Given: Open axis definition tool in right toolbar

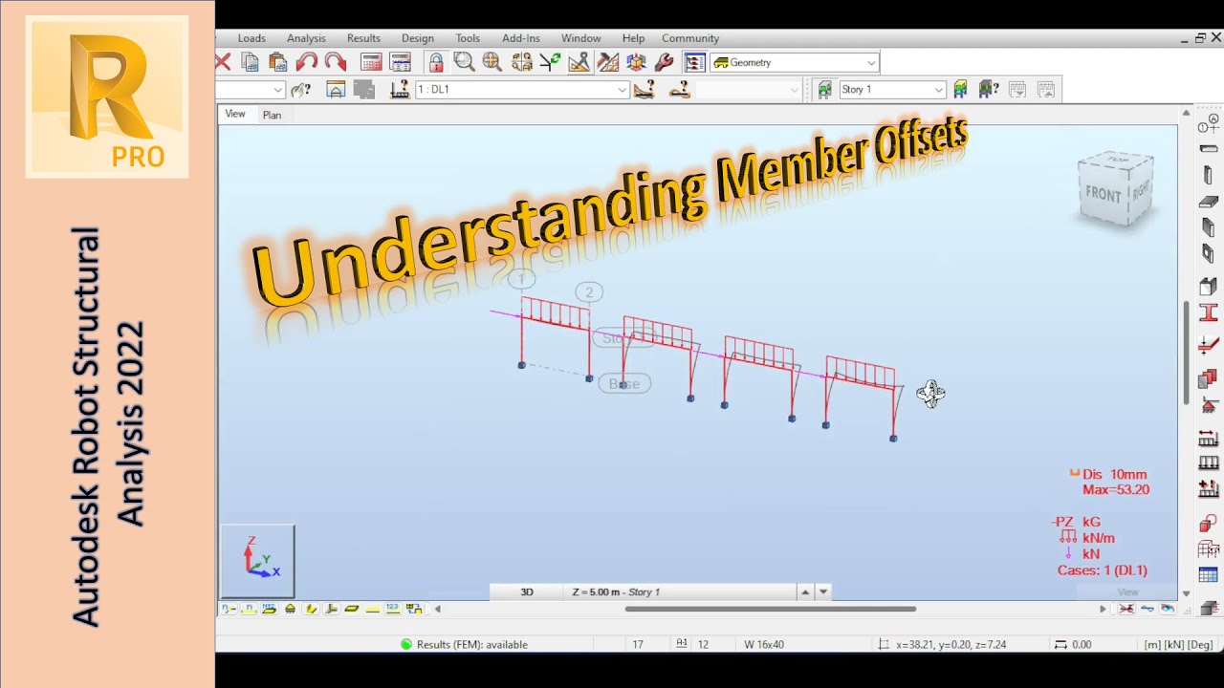Looking at the screenshot, I should coord(1209,123).
